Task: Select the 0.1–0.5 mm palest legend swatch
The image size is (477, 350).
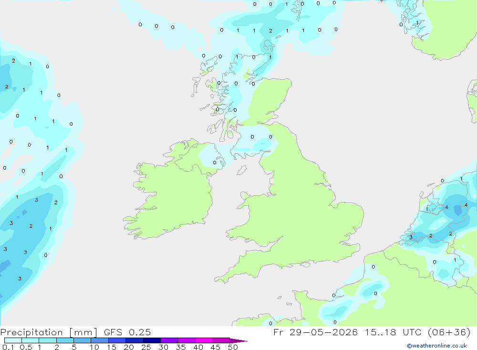Action: pyautogui.click(x=13, y=340)
